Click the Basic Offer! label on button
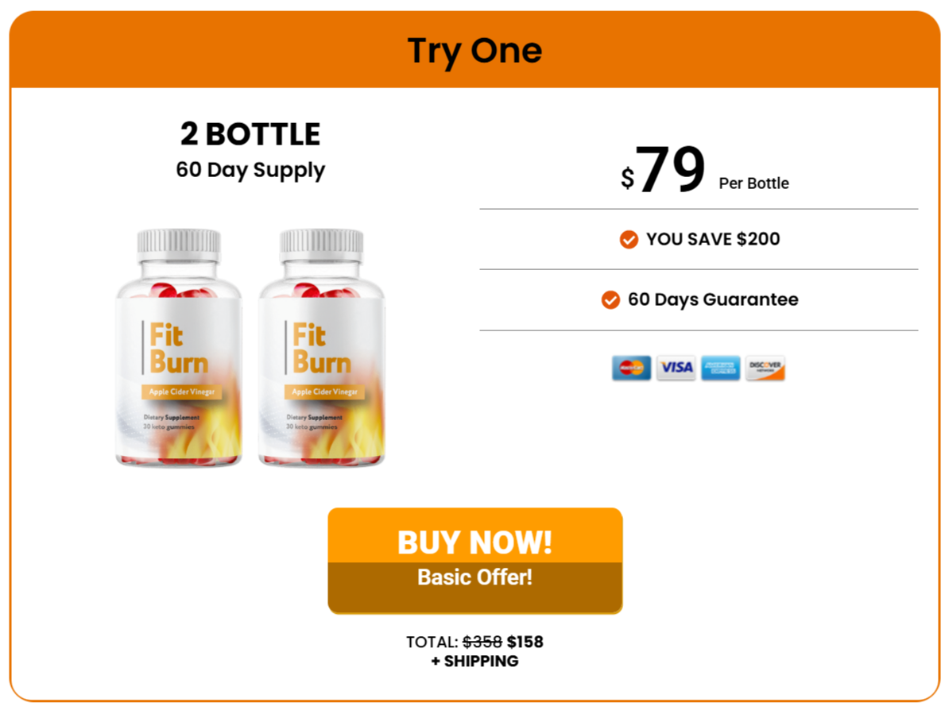The width and height of the screenshot is (945, 710). 475,577
